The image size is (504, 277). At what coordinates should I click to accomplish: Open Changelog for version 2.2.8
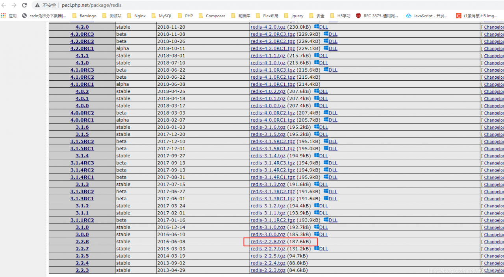coord(494,242)
